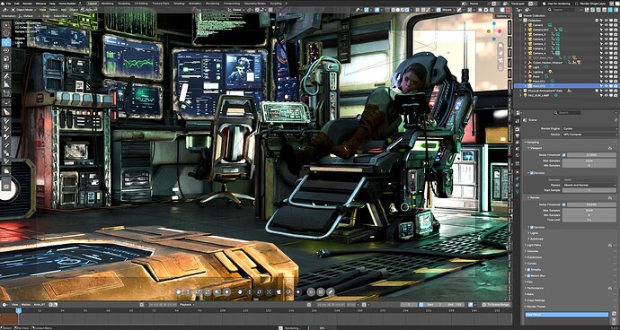
Task: Click the 'To Scene Range' button
Action: 497,305
